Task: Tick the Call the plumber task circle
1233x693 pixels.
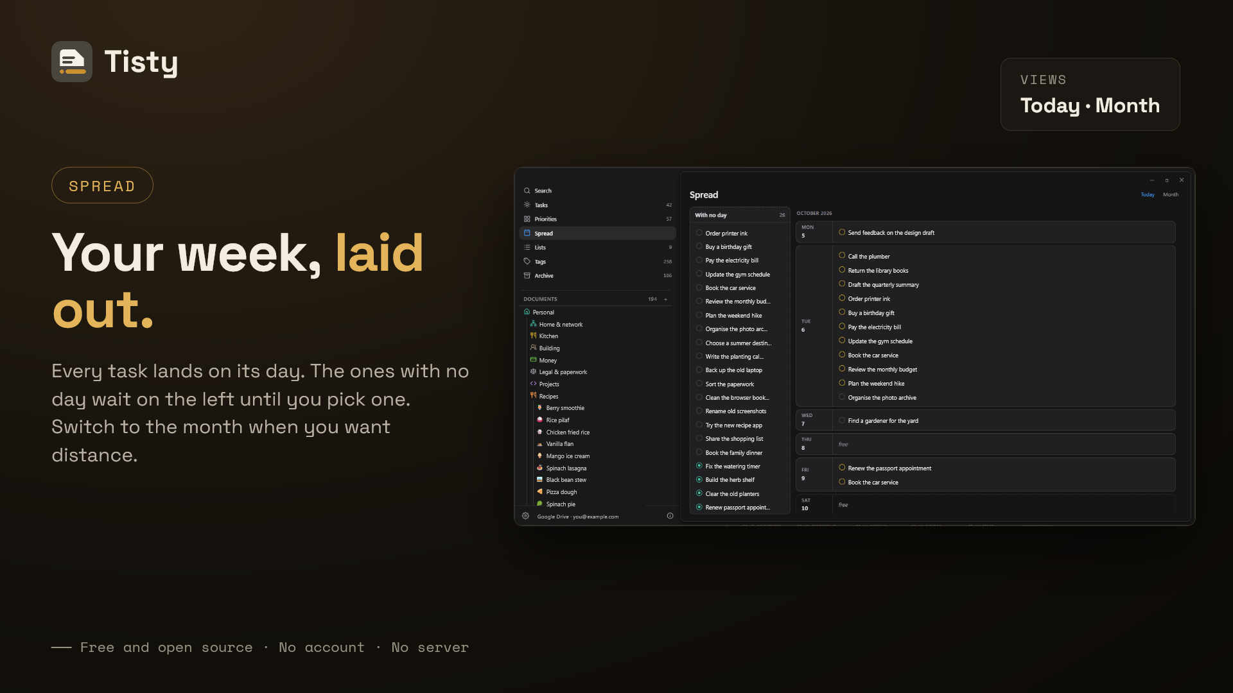Action: point(841,255)
